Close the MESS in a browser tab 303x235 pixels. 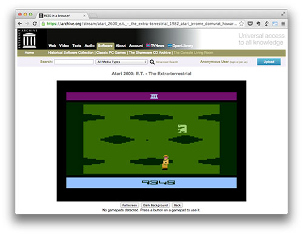pos(84,16)
